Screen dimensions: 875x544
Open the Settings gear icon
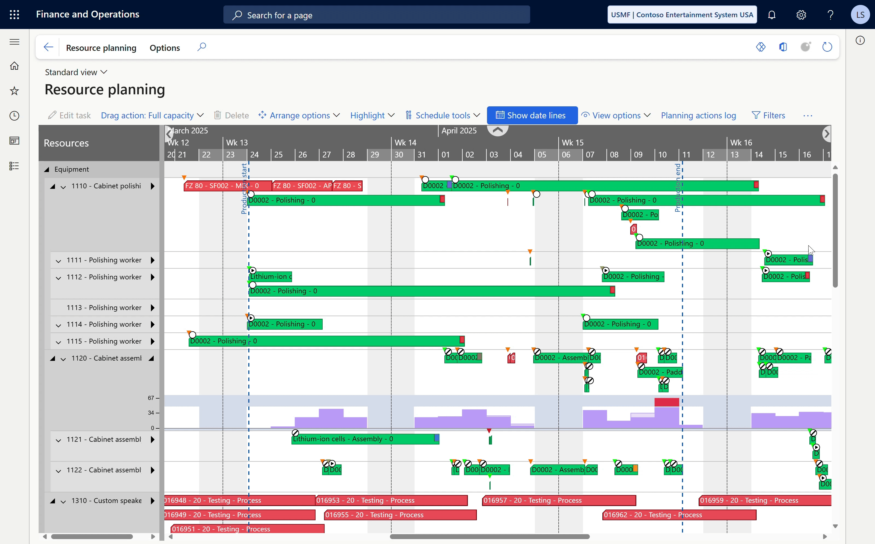coord(801,15)
